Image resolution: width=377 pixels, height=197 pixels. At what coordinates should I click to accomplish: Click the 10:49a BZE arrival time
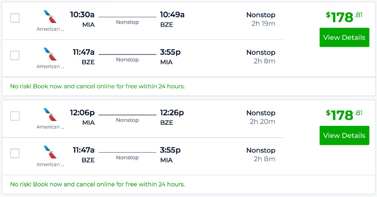click(172, 15)
